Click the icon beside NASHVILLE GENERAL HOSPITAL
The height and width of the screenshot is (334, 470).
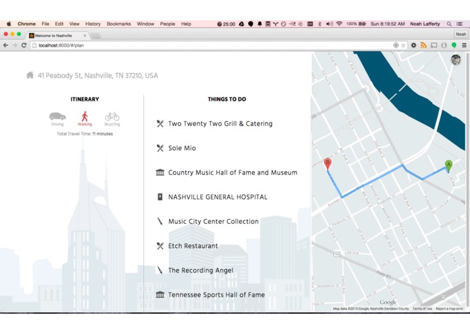click(160, 197)
